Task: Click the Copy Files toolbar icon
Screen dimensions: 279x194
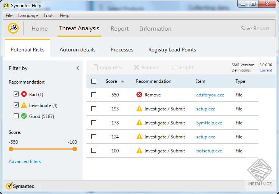Action: (95, 68)
